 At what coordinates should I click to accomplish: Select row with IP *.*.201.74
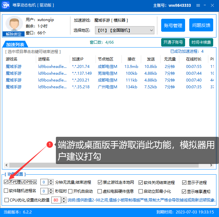click(x=109, y=66)
